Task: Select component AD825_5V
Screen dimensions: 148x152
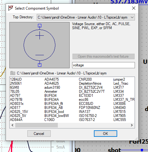Action: pyautogui.click(x=18, y=116)
